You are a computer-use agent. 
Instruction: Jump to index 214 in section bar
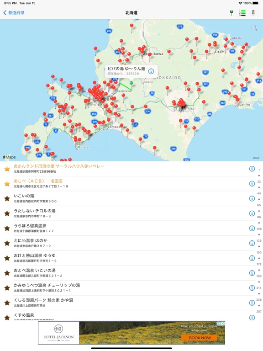click(x=259, y=288)
